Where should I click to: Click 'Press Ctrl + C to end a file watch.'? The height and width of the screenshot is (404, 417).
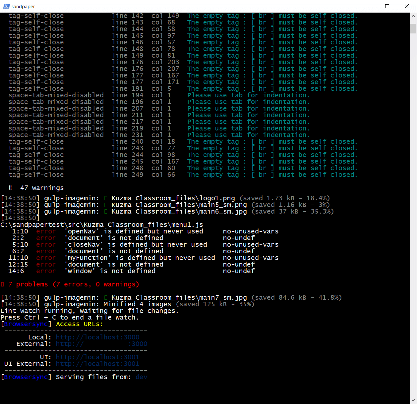point(70,317)
